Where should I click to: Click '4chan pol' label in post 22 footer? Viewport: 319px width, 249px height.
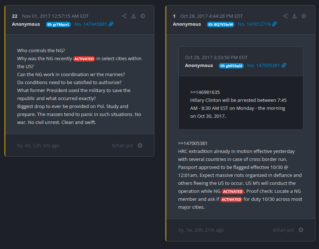(122, 145)
